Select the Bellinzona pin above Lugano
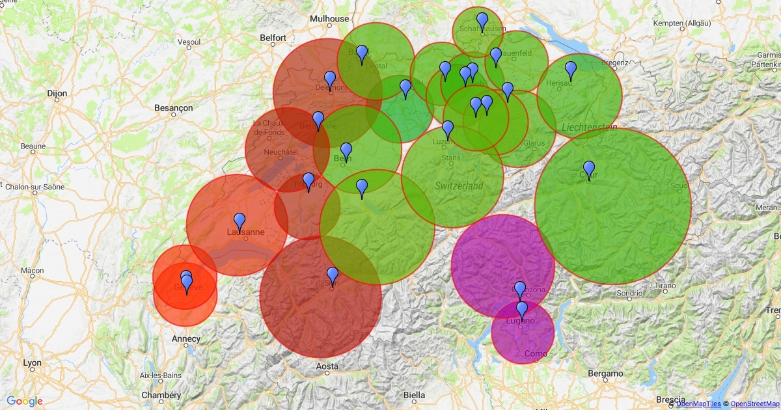This screenshot has height=410, width=781. pyautogui.click(x=519, y=290)
